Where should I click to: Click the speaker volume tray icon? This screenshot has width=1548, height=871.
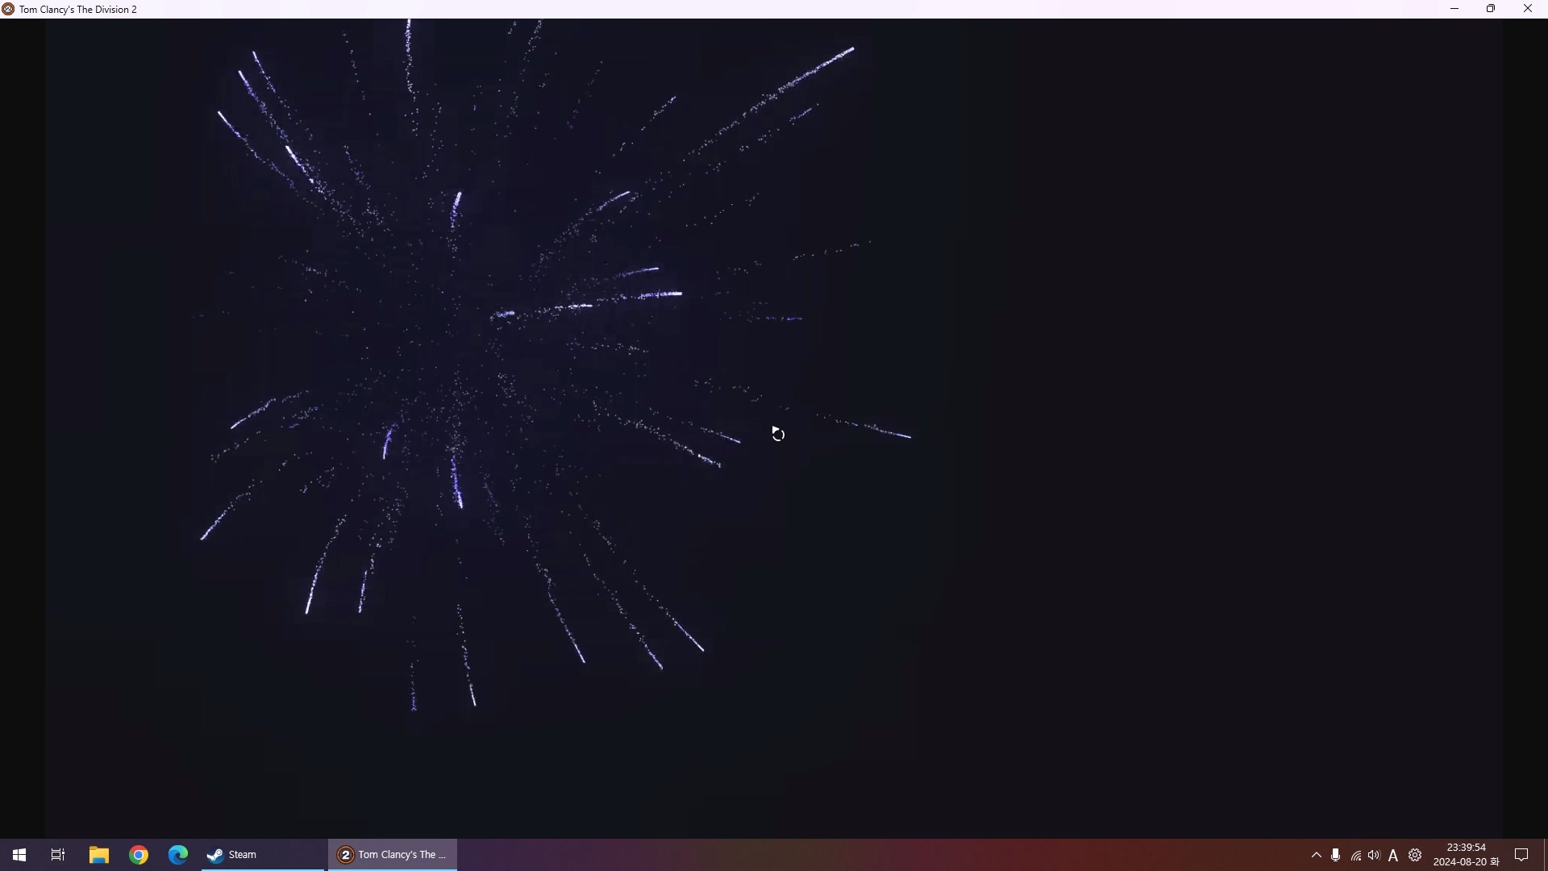1374,855
